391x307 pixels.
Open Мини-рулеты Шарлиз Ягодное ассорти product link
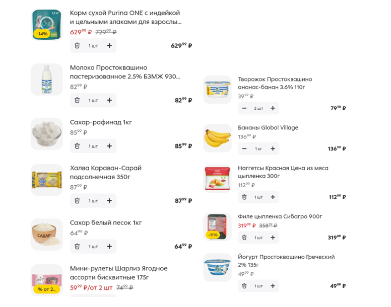pos(119,273)
